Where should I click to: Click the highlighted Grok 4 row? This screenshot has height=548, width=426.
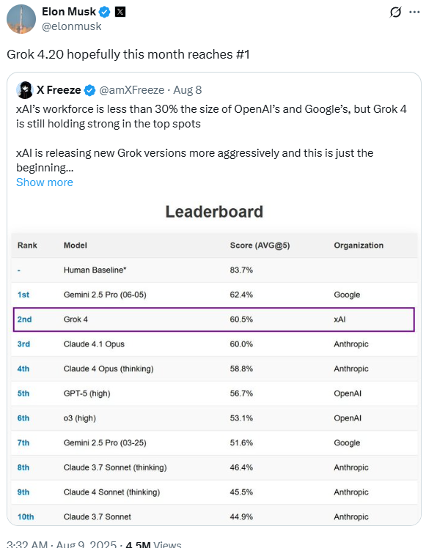point(213,319)
